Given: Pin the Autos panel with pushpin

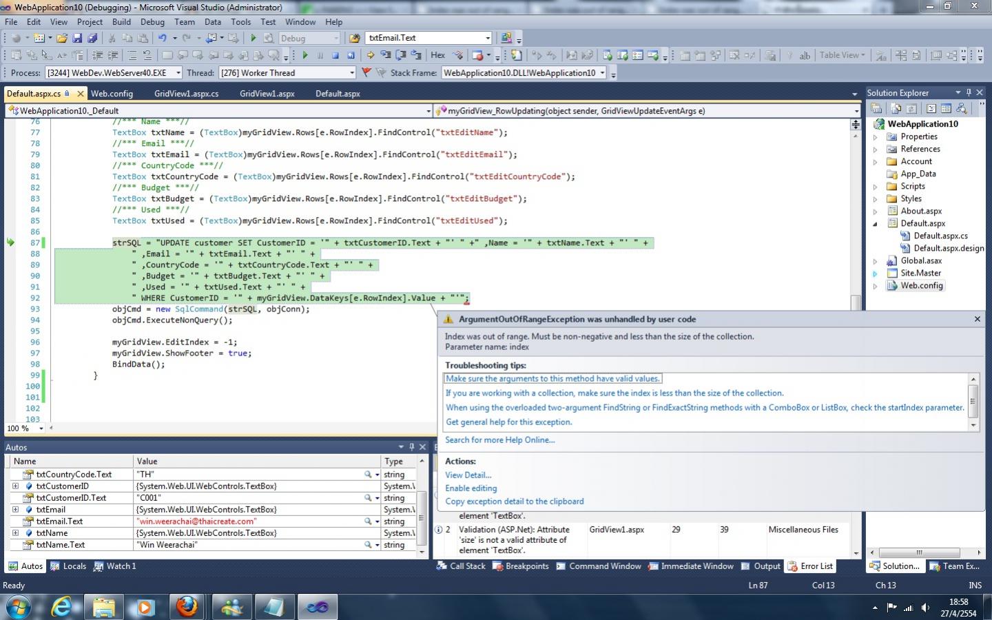Looking at the screenshot, I should [x=411, y=447].
